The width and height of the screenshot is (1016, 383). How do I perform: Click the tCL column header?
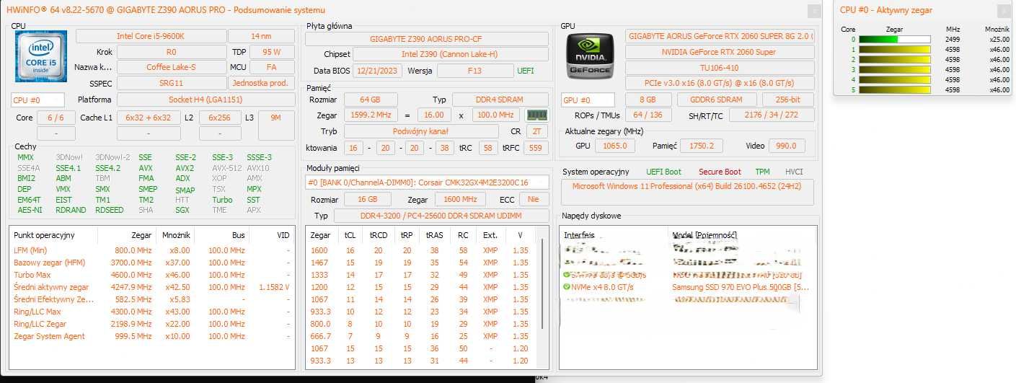tap(350, 235)
